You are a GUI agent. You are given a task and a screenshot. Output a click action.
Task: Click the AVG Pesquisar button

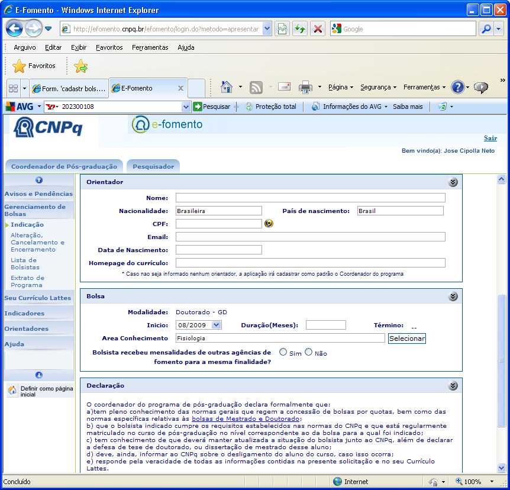[211, 107]
